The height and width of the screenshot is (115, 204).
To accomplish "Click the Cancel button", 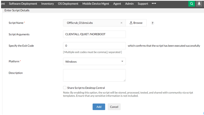I will [114, 107].
